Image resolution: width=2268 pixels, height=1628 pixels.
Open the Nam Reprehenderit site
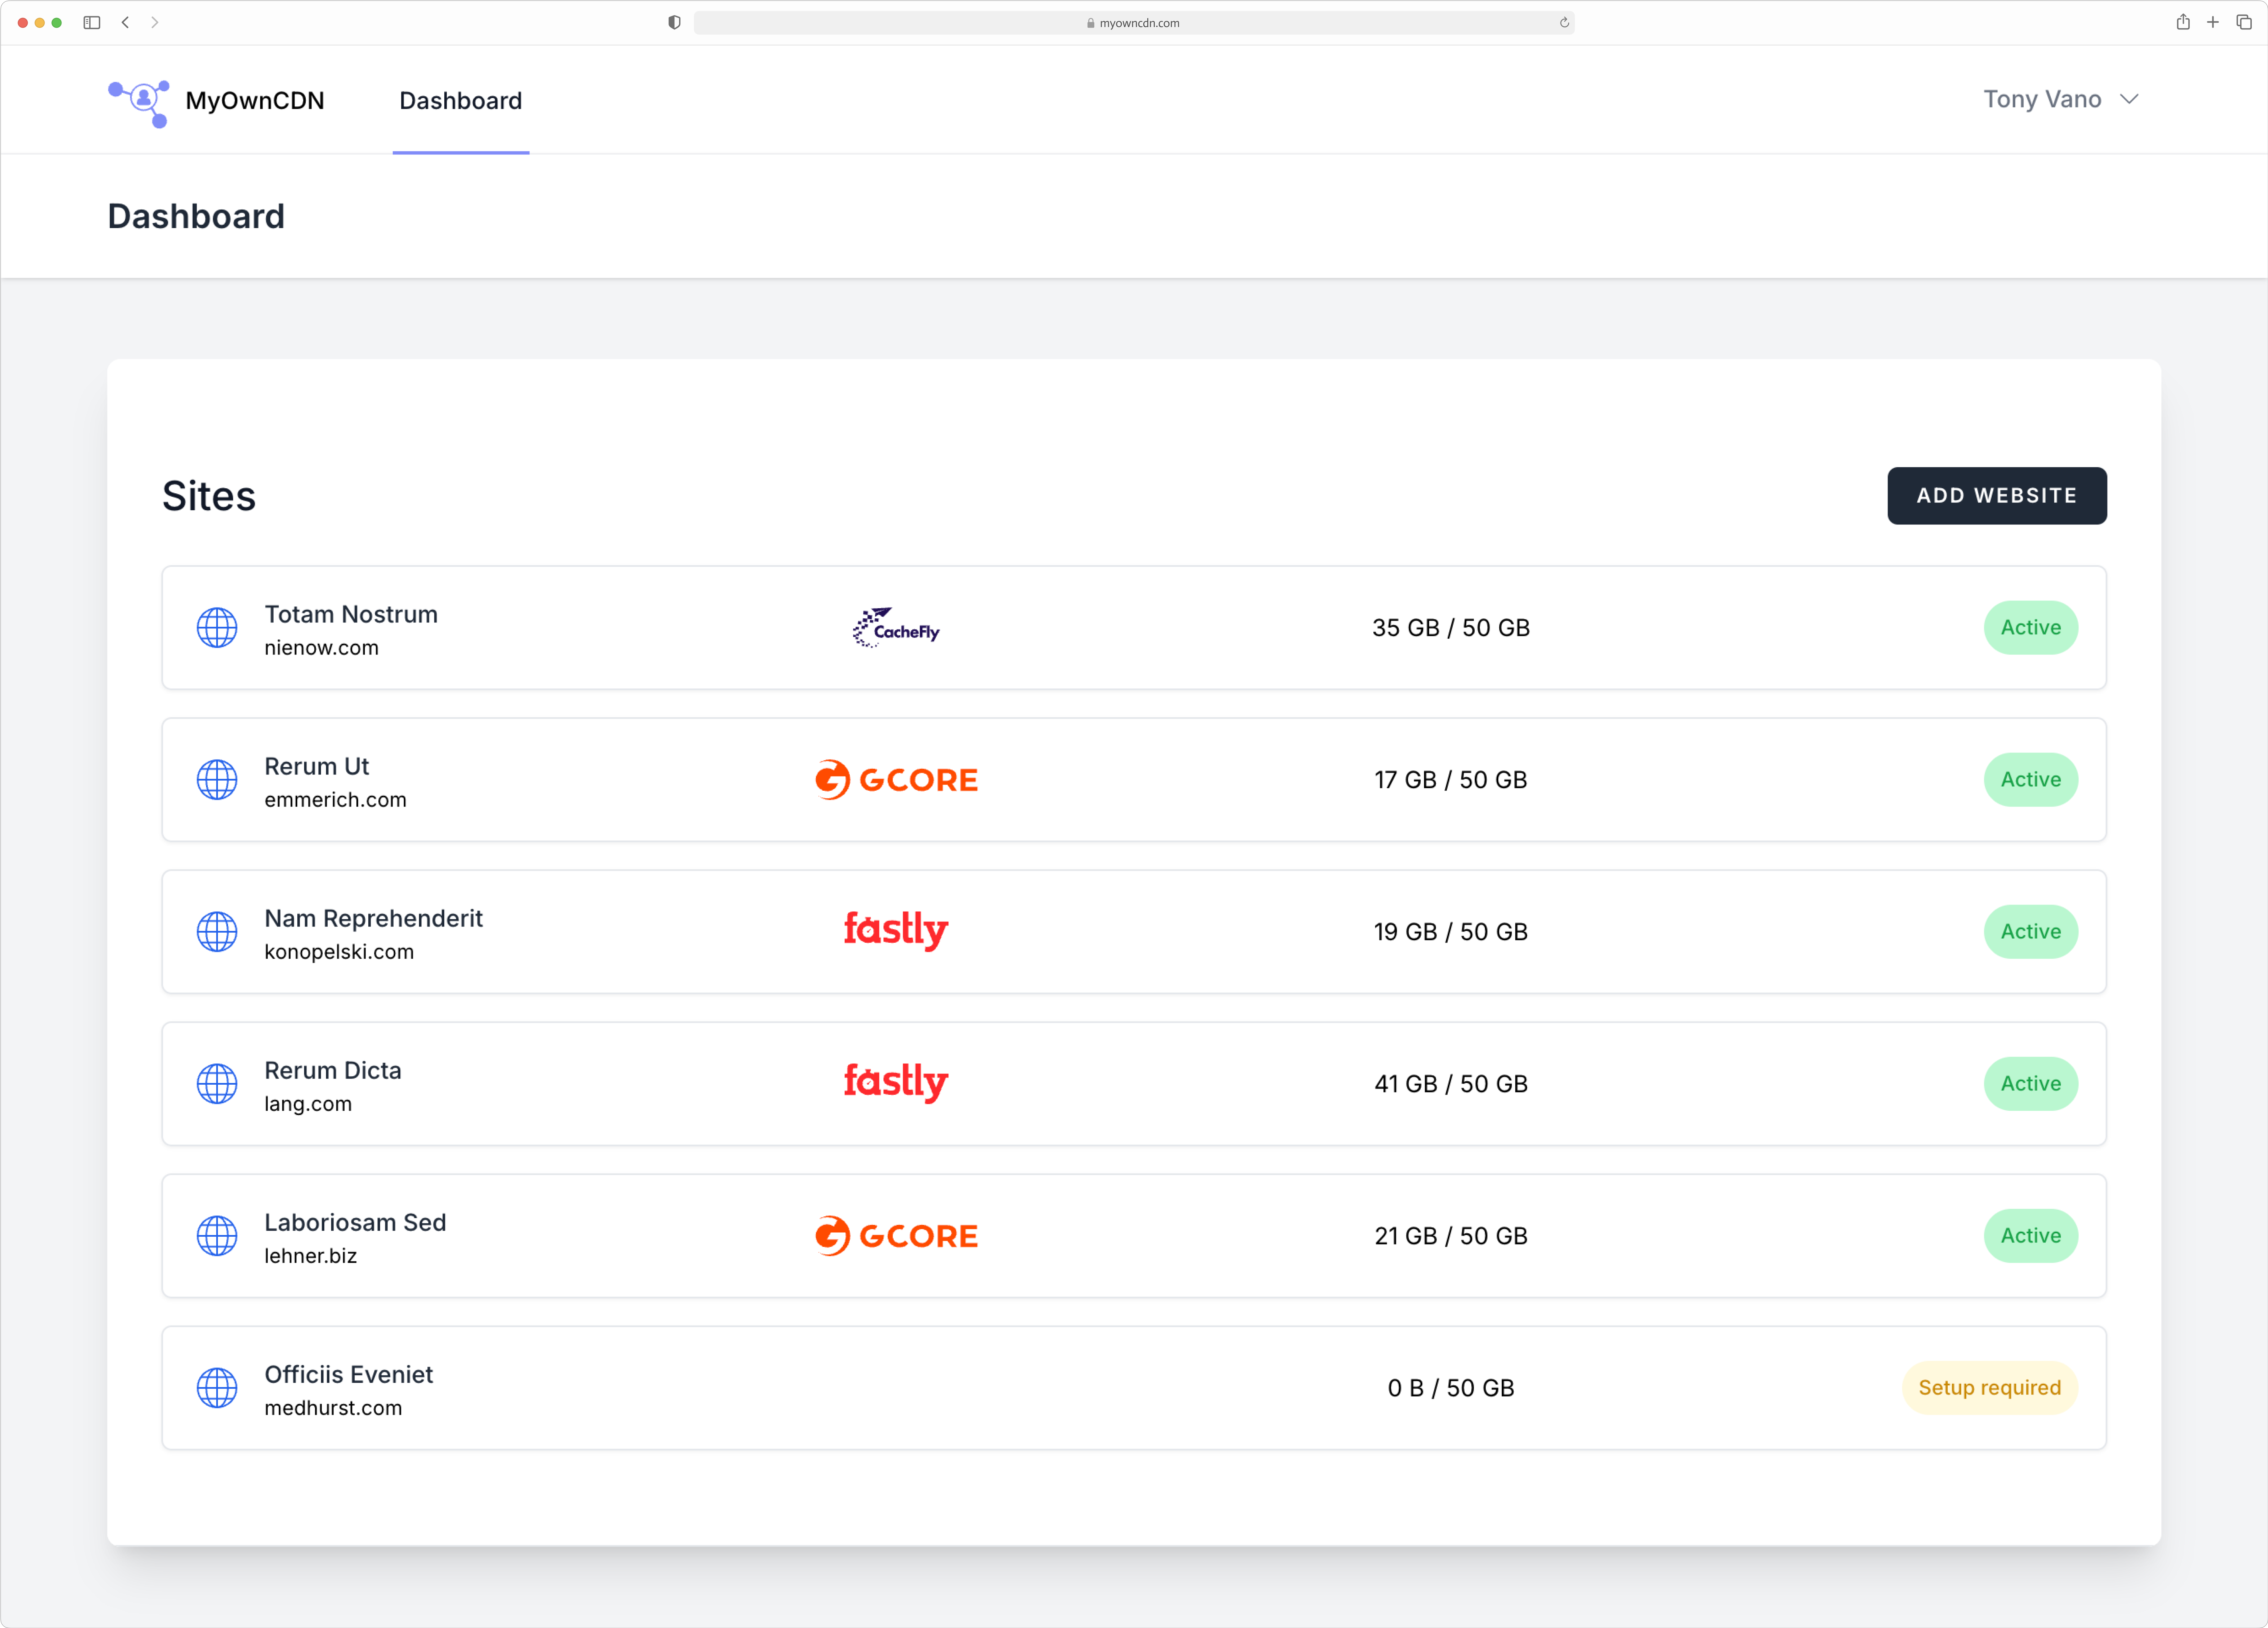1134,932
